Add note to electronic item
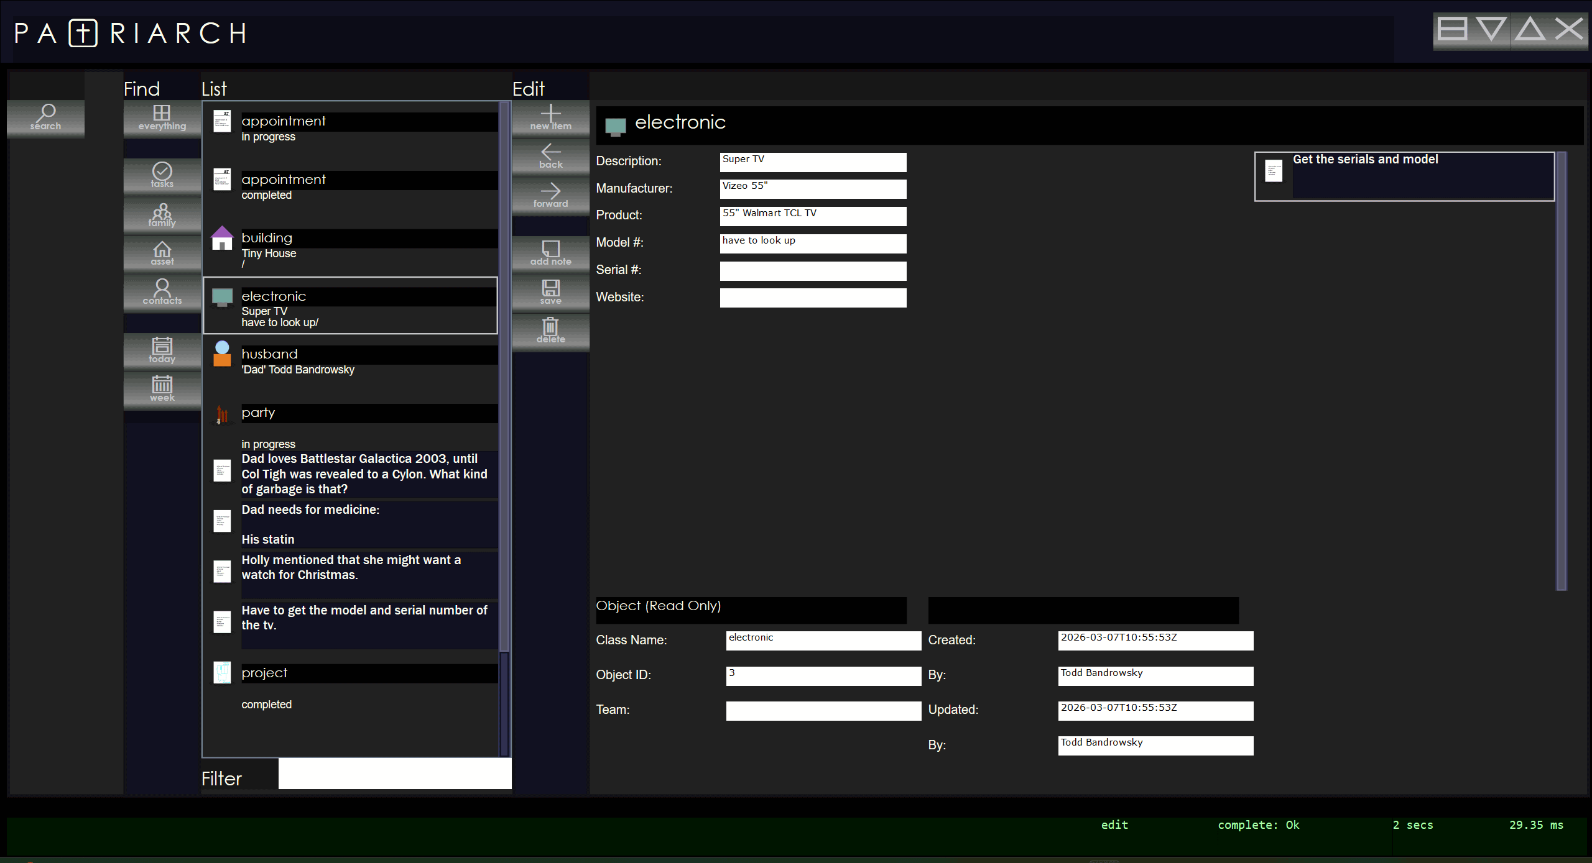Viewport: 1592px width, 863px height. click(x=550, y=253)
